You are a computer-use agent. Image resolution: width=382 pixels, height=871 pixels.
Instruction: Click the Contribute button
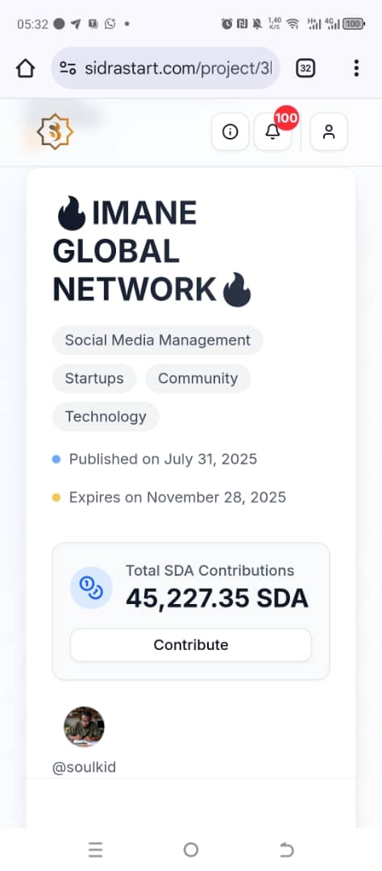(191, 645)
